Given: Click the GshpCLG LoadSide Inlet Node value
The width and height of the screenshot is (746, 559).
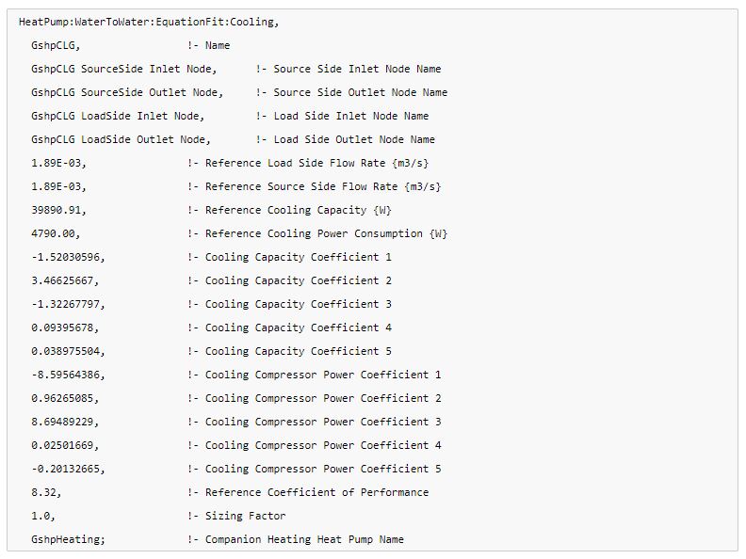Looking at the screenshot, I should point(118,116).
